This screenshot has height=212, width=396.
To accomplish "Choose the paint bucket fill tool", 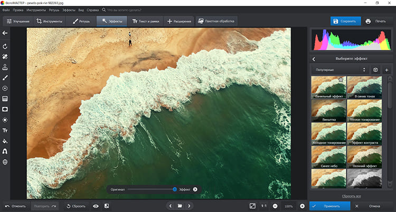I will click(x=5, y=141).
